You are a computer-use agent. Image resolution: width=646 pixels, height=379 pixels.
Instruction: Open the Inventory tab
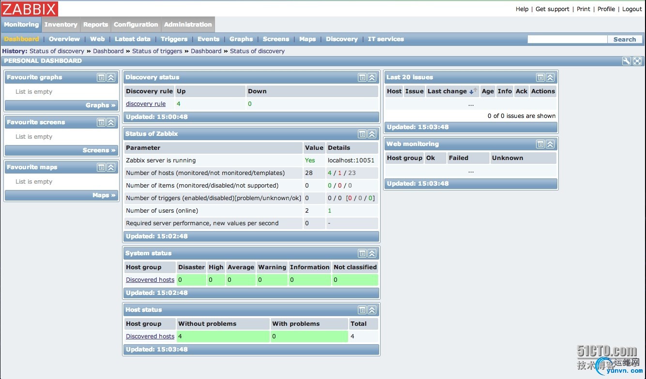point(61,25)
